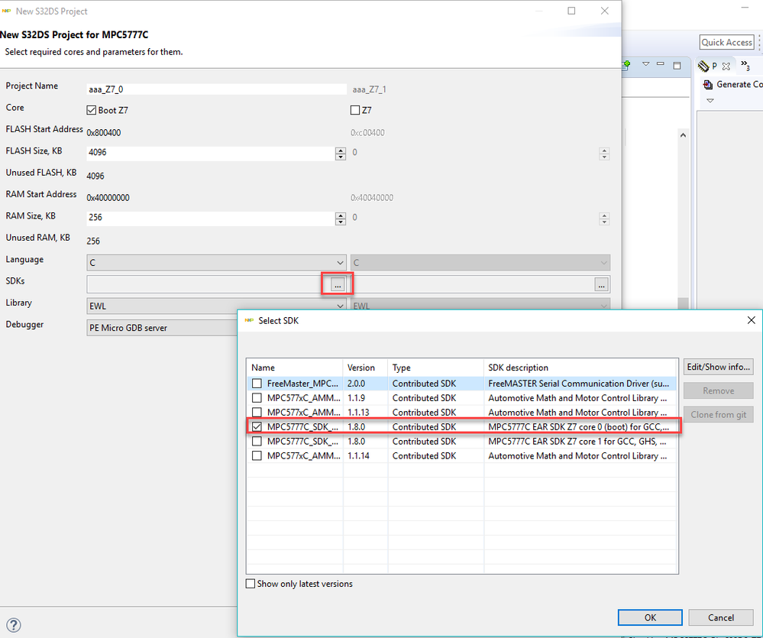Screen dimensions: 763x638
Task: Close the Select SDK dialog
Action: 752,320
